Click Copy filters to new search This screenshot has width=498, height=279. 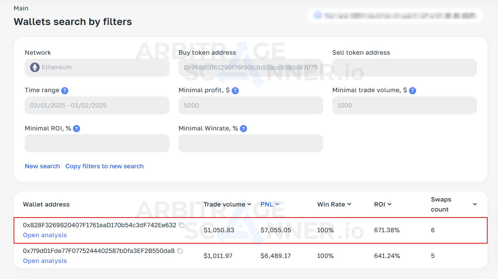tap(104, 166)
